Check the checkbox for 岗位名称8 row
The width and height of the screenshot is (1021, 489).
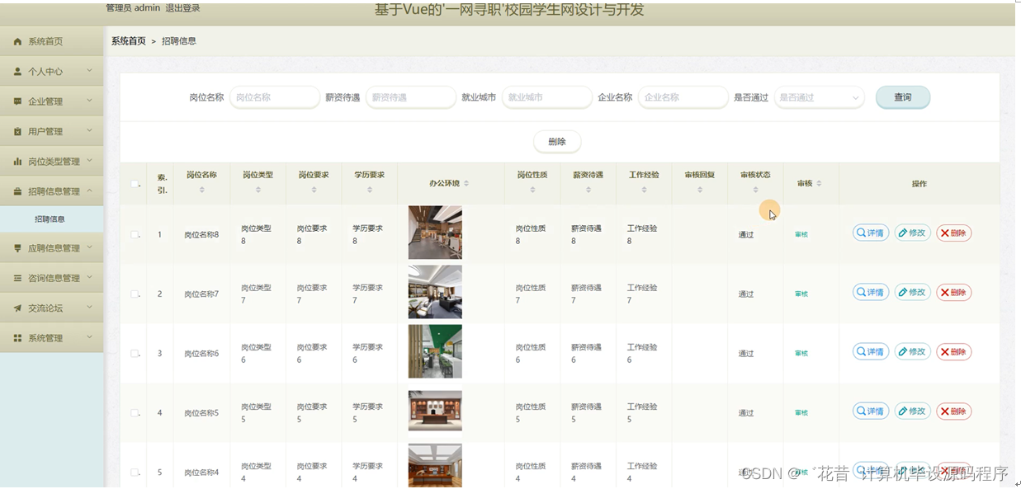coord(133,233)
